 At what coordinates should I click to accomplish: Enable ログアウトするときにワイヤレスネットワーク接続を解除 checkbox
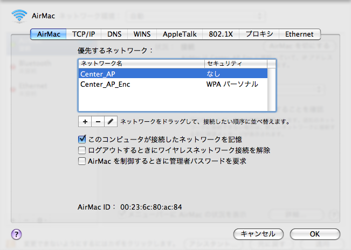pyautogui.click(x=82, y=150)
